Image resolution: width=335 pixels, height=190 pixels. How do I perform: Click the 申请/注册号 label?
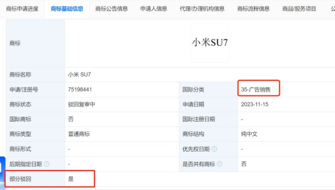(x=24, y=90)
